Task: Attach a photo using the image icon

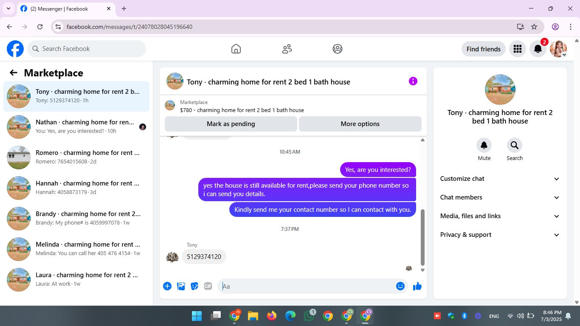Action: [x=181, y=286]
